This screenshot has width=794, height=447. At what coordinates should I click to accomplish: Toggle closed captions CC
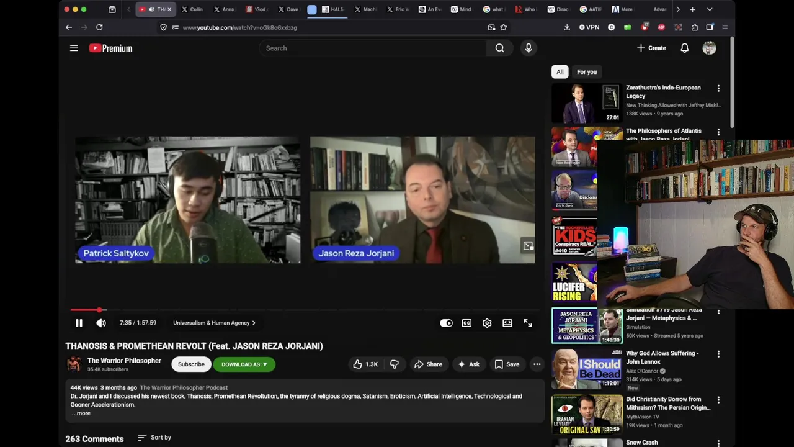tap(466, 323)
